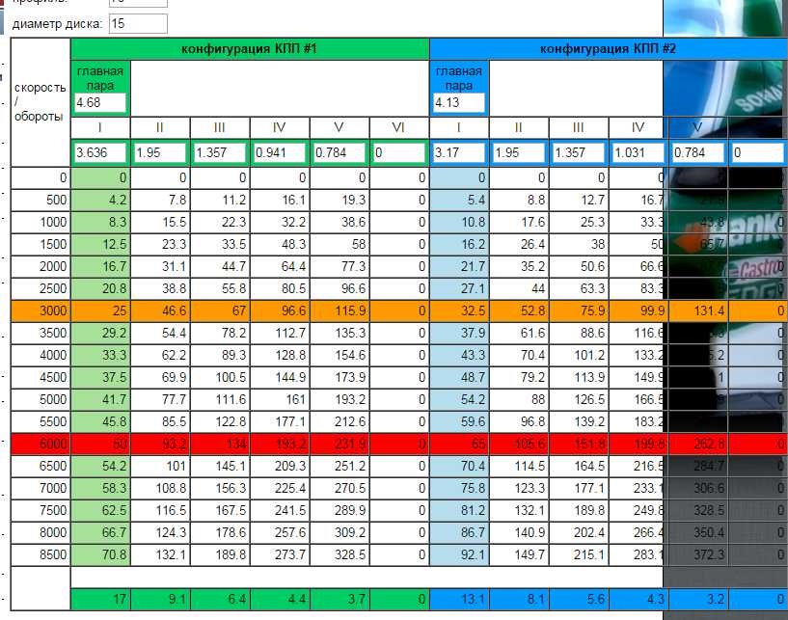Click the 372.3 cell in the 8500 row
788x620 pixels.
tap(698, 554)
